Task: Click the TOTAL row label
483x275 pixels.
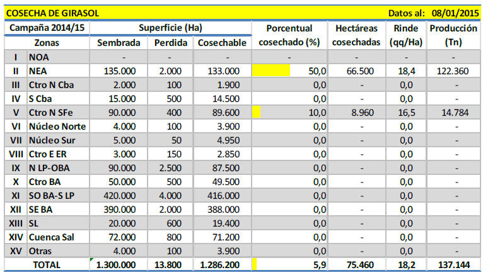Action: 45,266
